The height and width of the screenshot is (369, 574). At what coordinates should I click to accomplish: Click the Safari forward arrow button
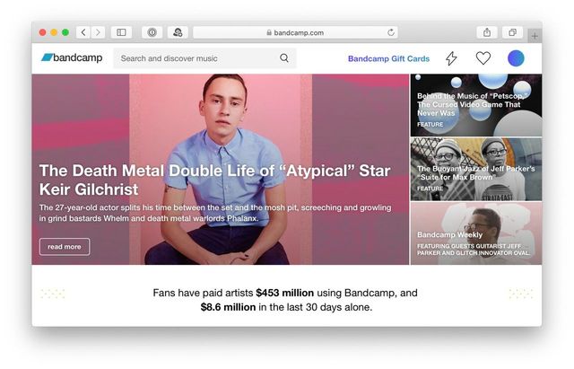(x=98, y=32)
